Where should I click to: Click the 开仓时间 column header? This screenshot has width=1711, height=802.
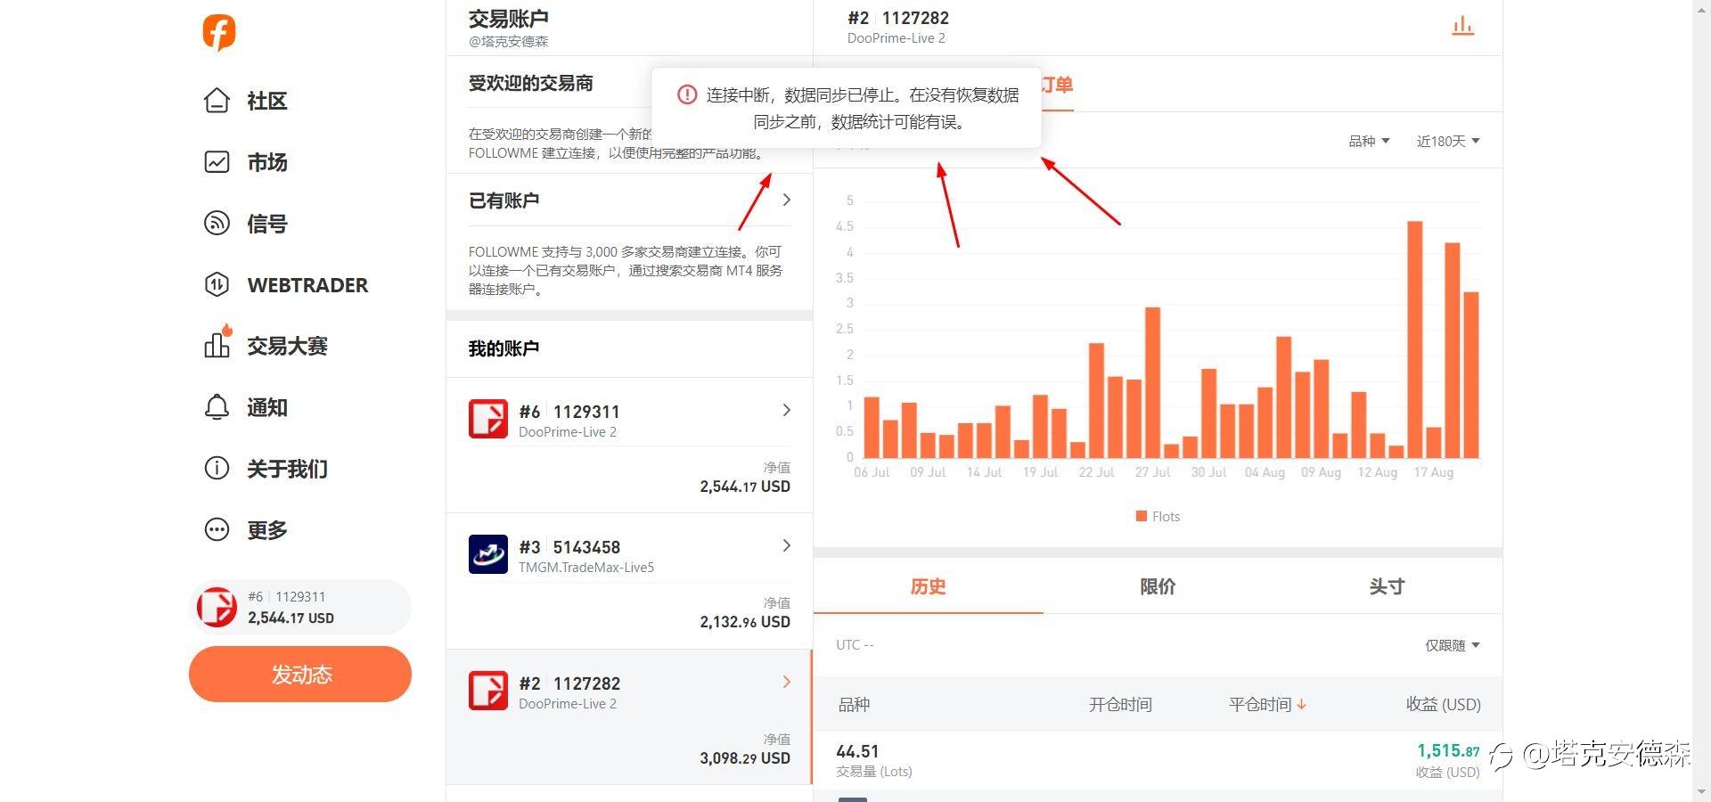click(1120, 705)
